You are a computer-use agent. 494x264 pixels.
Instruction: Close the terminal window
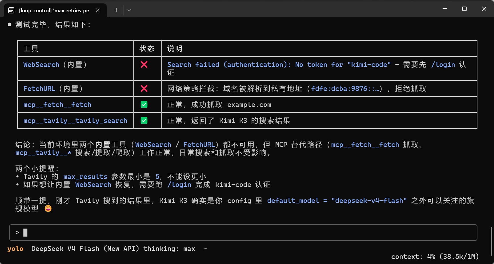point(484,9)
